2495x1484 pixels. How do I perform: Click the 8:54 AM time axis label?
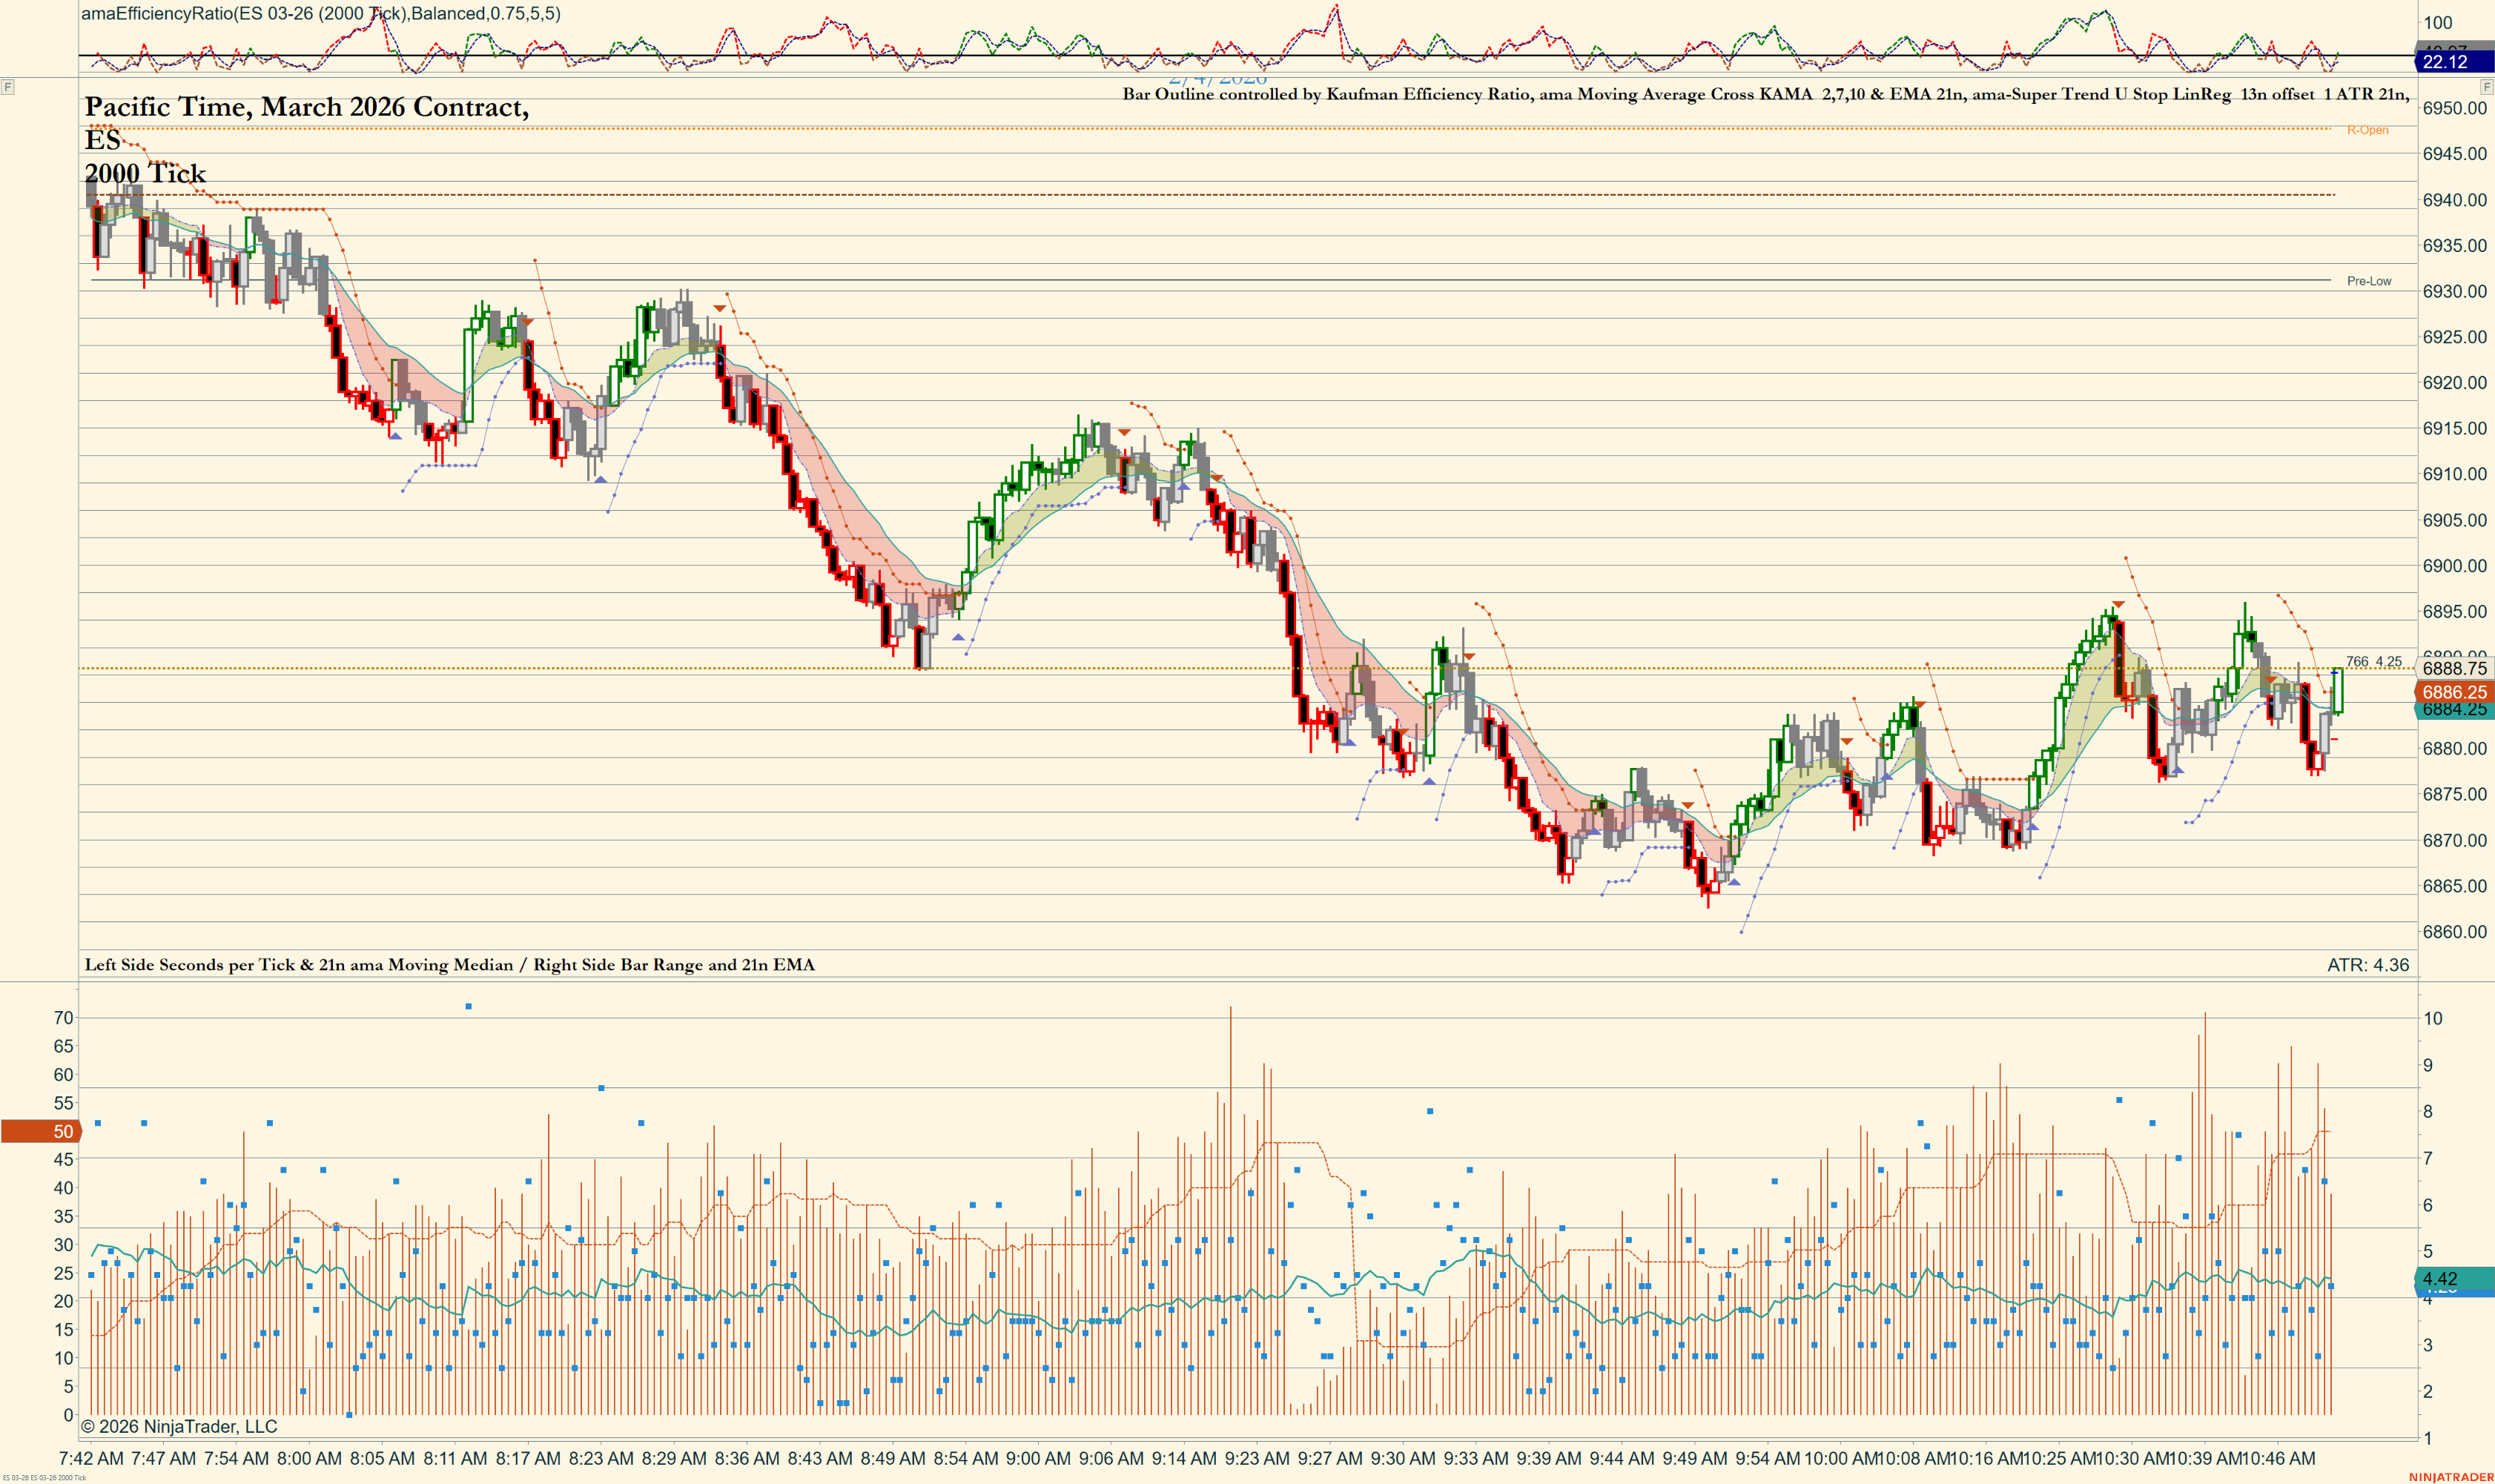coord(965,1458)
